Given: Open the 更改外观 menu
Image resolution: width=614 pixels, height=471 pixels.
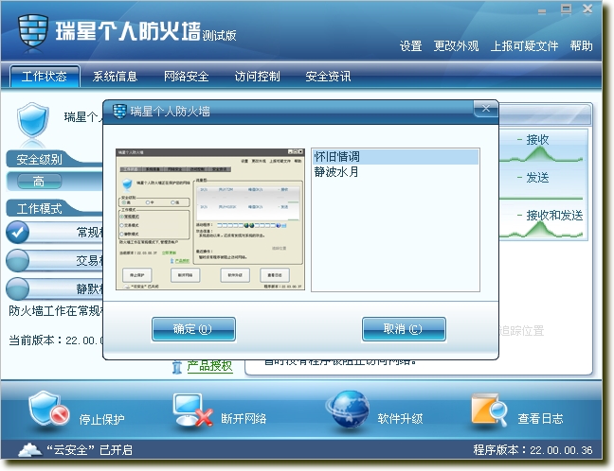Looking at the screenshot, I should click(456, 46).
